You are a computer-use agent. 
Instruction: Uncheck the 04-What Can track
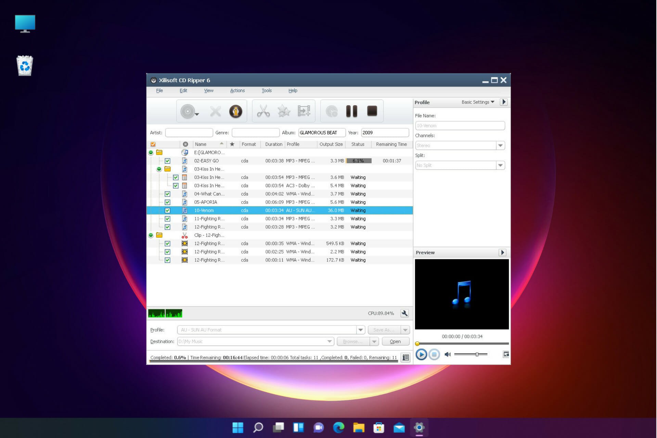167,194
